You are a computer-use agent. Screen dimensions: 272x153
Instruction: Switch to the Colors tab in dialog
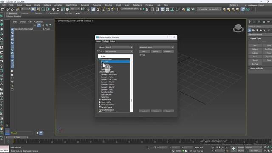pos(113,41)
